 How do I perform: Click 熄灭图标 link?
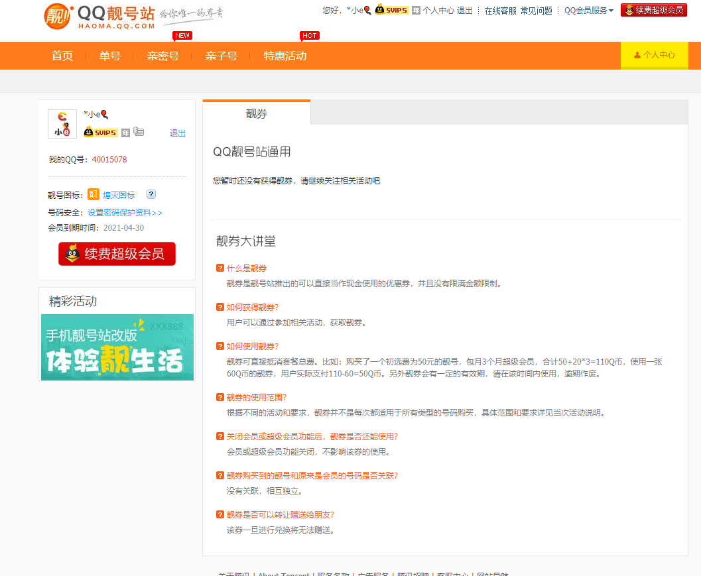click(x=119, y=195)
